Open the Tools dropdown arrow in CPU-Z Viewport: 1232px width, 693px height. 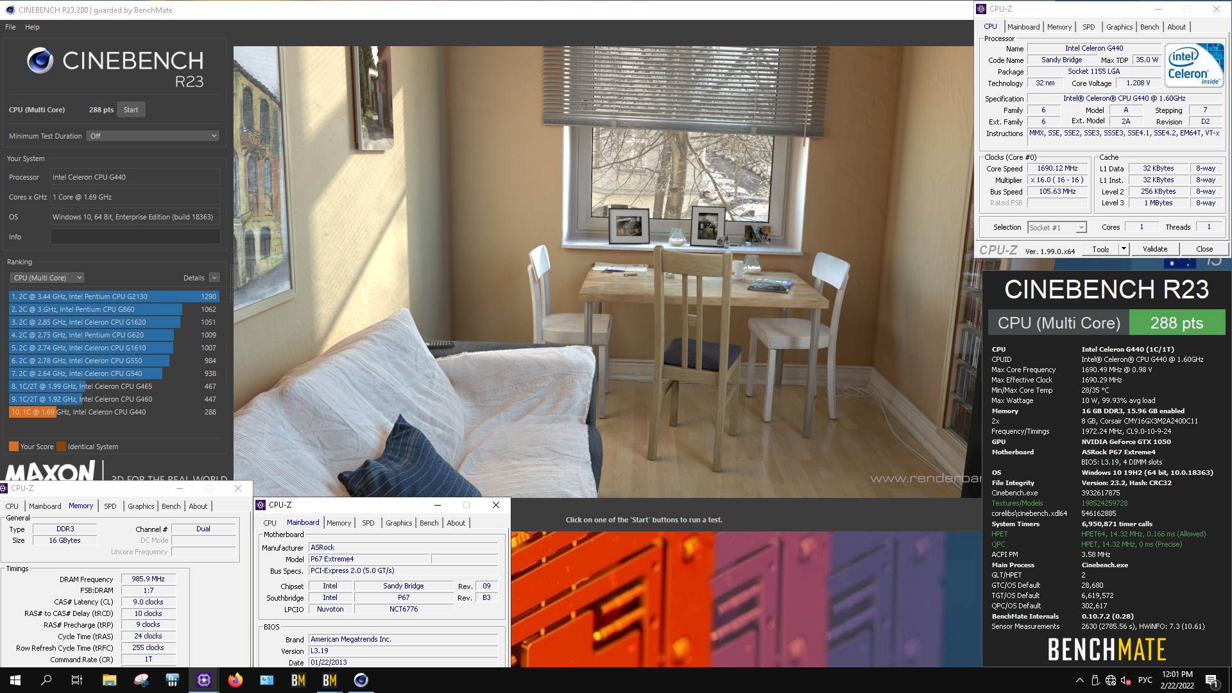(1124, 249)
